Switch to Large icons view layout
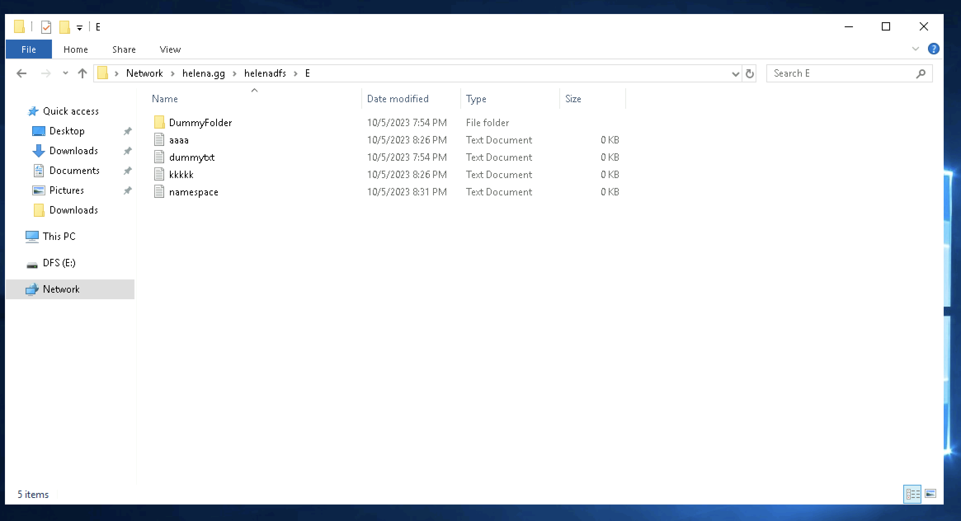 coord(930,494)
